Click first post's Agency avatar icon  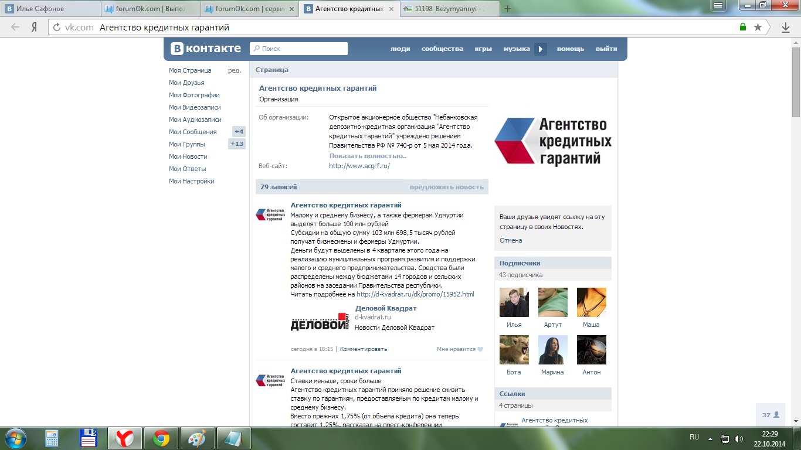pos(270,214)
